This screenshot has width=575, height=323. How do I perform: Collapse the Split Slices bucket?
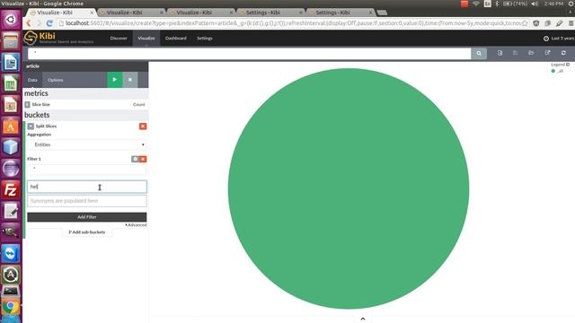point(31,127)
